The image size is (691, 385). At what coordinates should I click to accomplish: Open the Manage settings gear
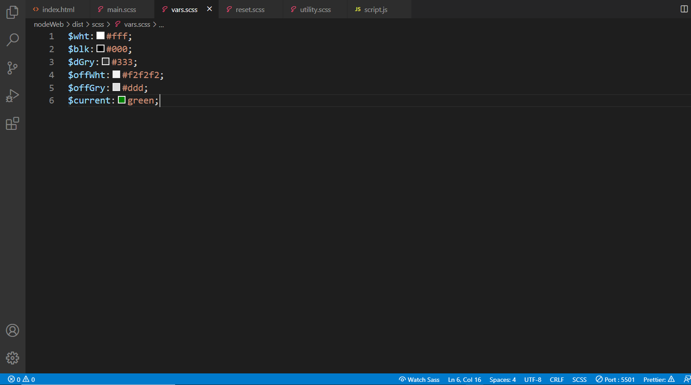12,358
